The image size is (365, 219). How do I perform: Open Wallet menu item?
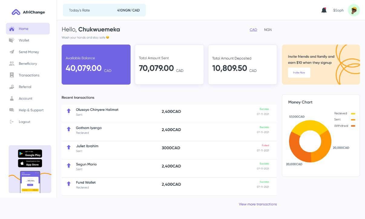coord(24,40)
